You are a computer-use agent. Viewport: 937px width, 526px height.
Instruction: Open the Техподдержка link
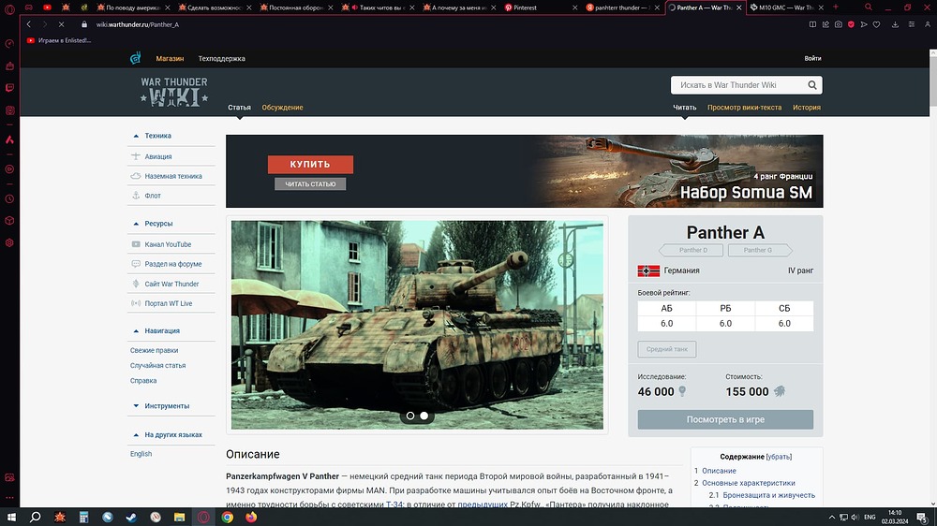(222, 59)
